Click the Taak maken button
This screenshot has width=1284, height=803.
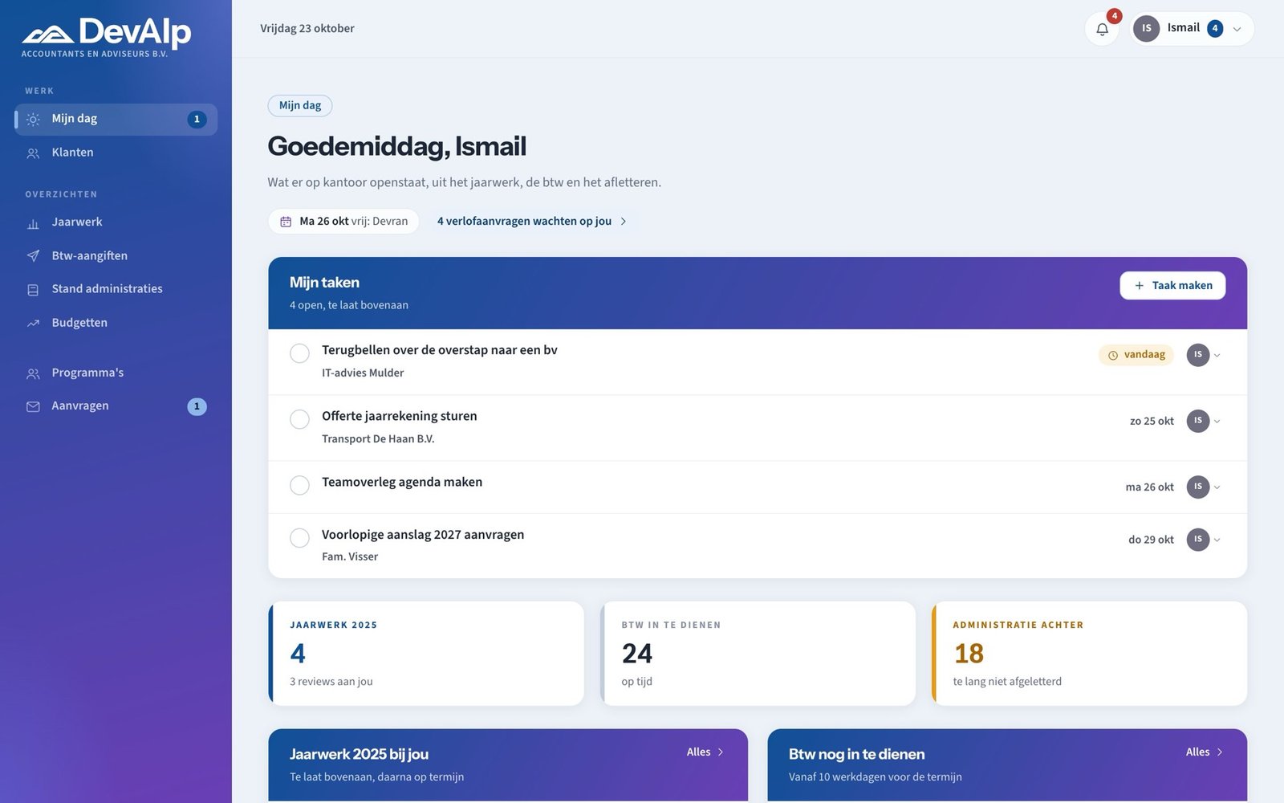1172,286
